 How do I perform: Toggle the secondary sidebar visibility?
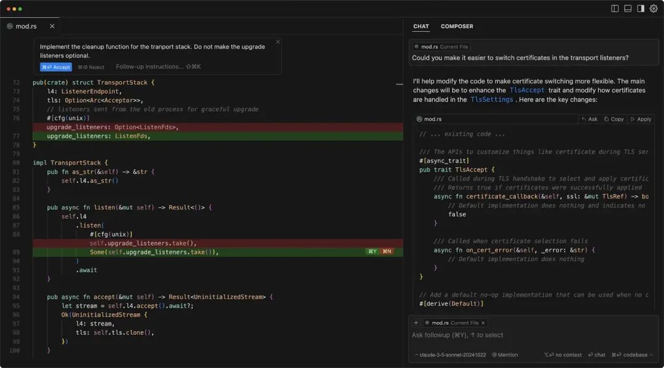(x=641, y=8)
